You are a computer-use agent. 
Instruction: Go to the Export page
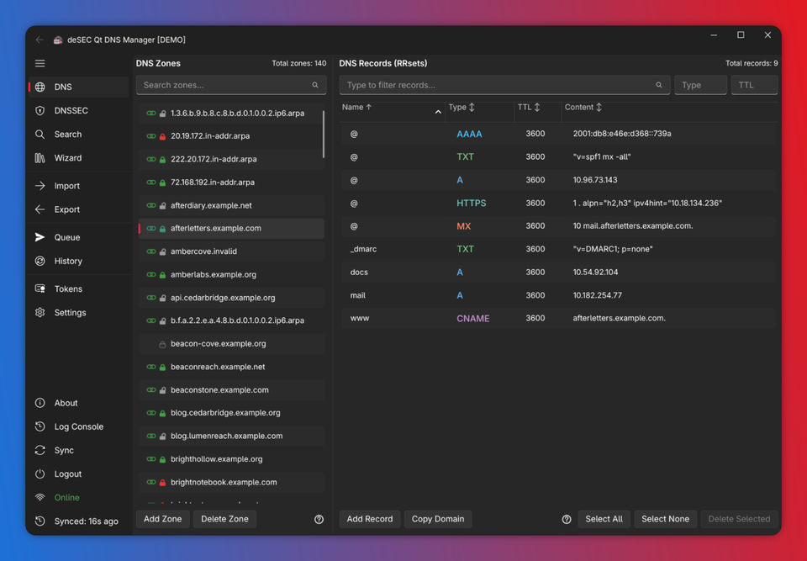78,209
